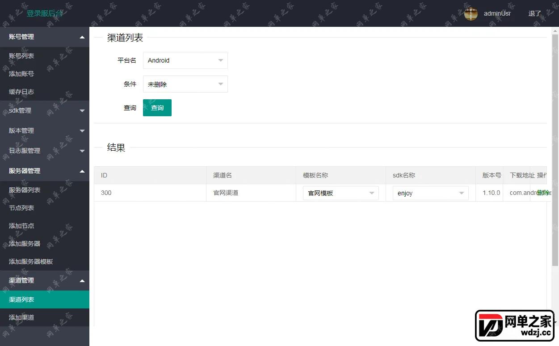Go to 账号列表 in the sidebar

click(45, 56)
